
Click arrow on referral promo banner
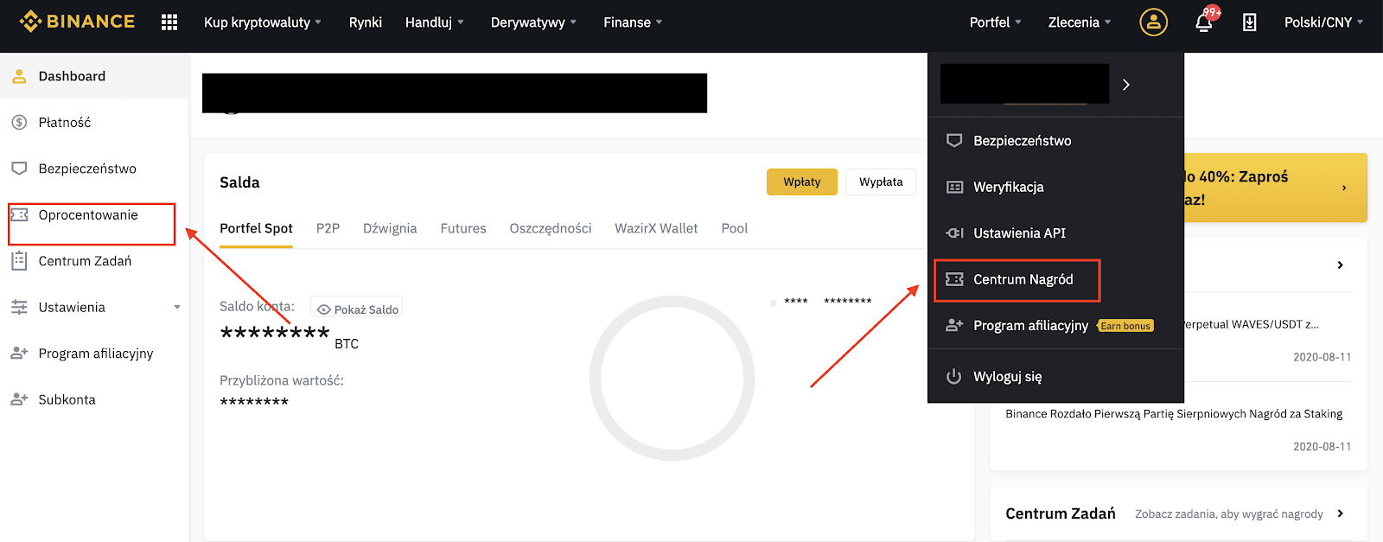point(1344,188)
